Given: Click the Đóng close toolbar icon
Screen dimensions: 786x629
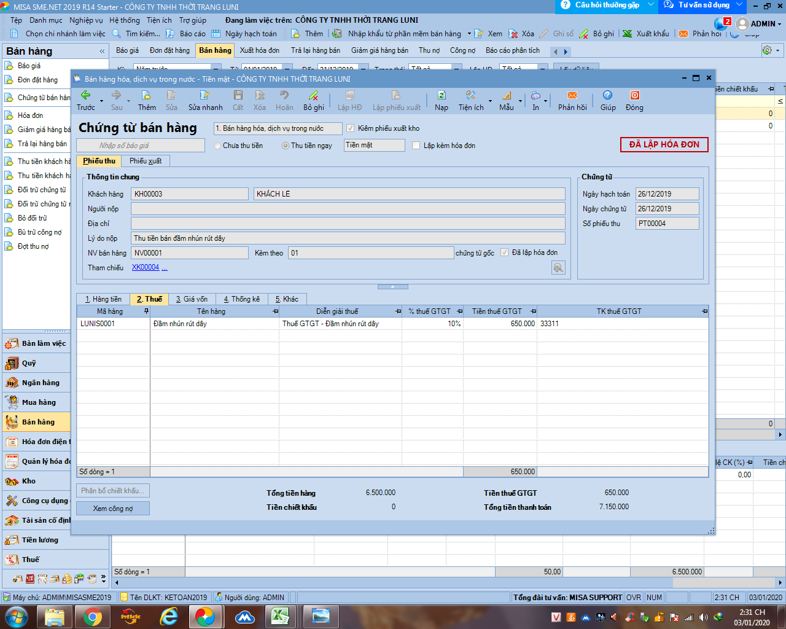Looking at the screenshot, I should [634, 96].
